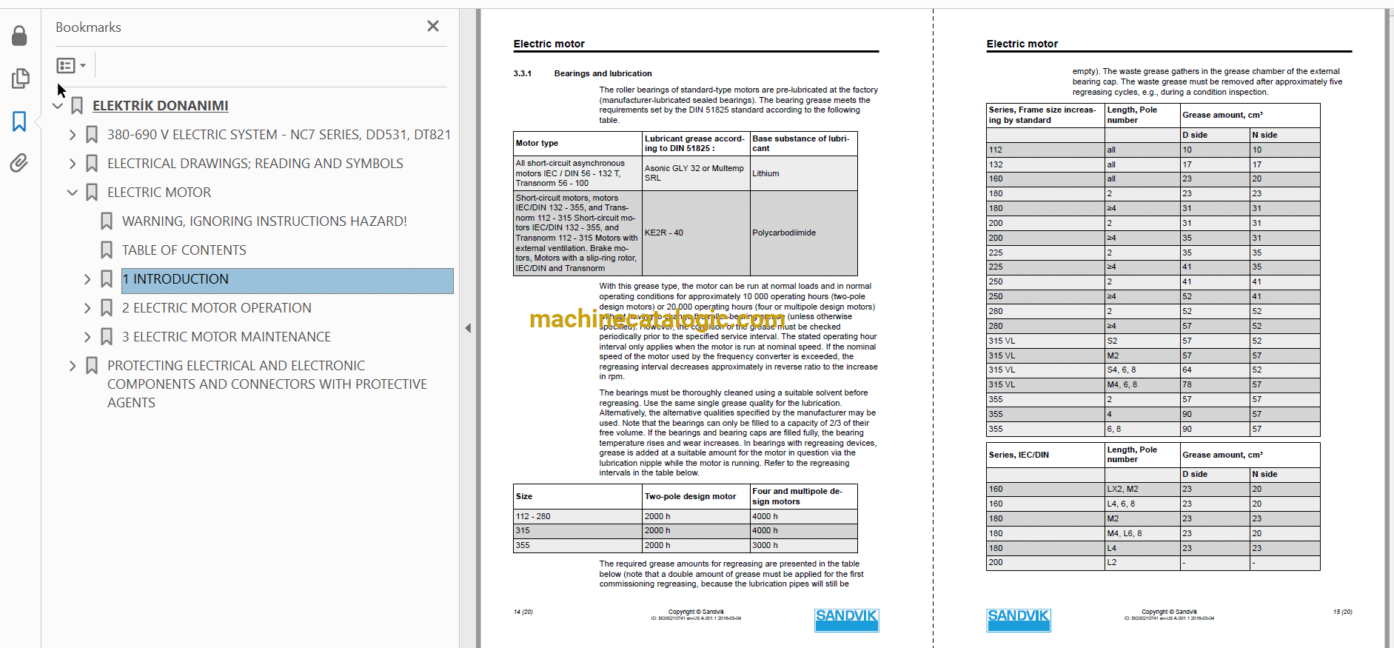Open the page thumbnails panel icon
The image size is (1394, 648).
click(x=20, y=79)
